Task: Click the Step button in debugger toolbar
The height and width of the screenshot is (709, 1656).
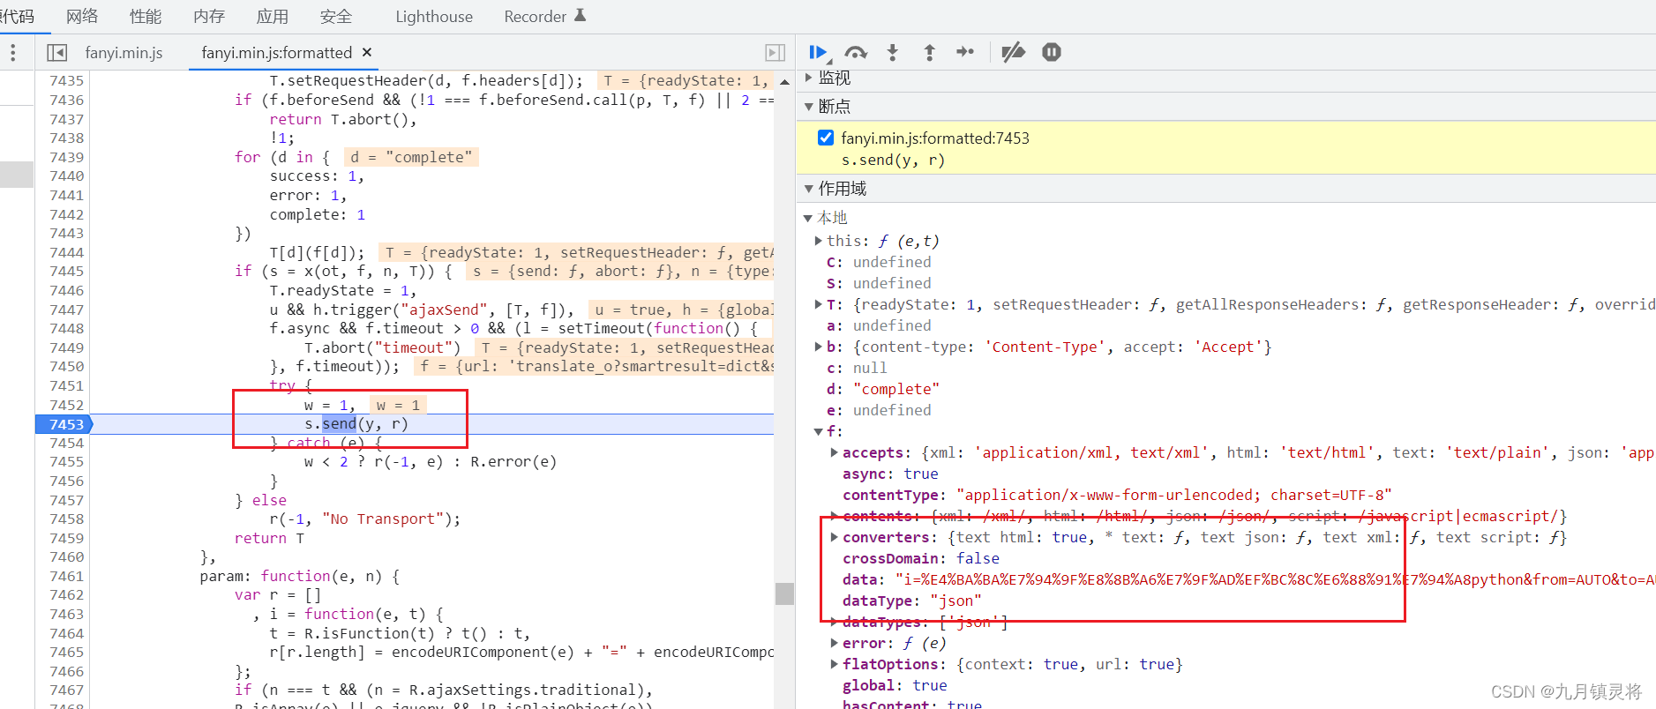Action: pyautogui.click(x=965, y=52)
